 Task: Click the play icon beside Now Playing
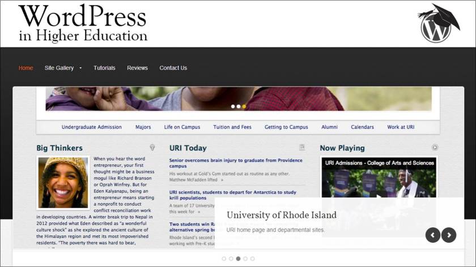435,147
